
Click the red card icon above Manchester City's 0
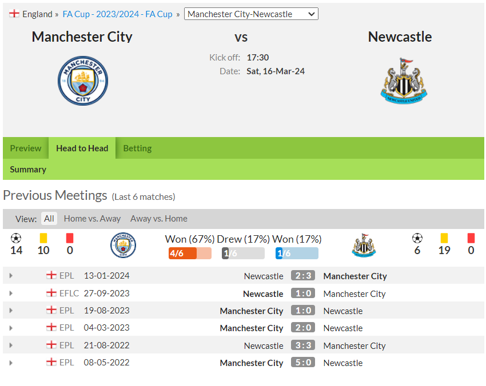(70, 238)
